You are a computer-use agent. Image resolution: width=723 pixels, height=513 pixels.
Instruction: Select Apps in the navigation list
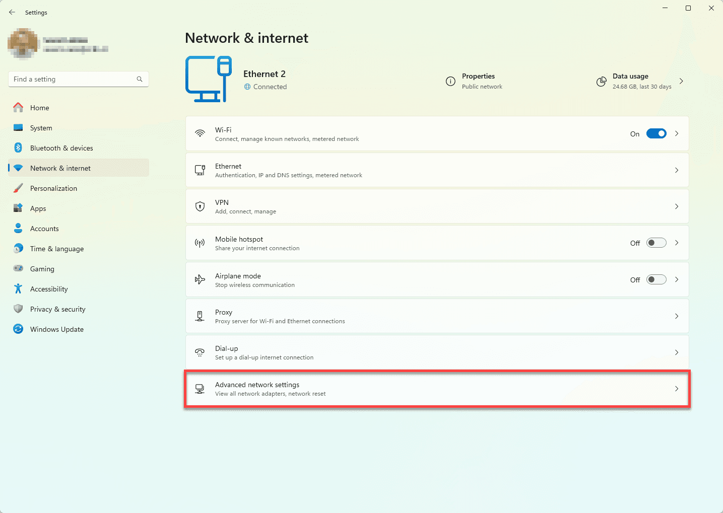point(79,208)
